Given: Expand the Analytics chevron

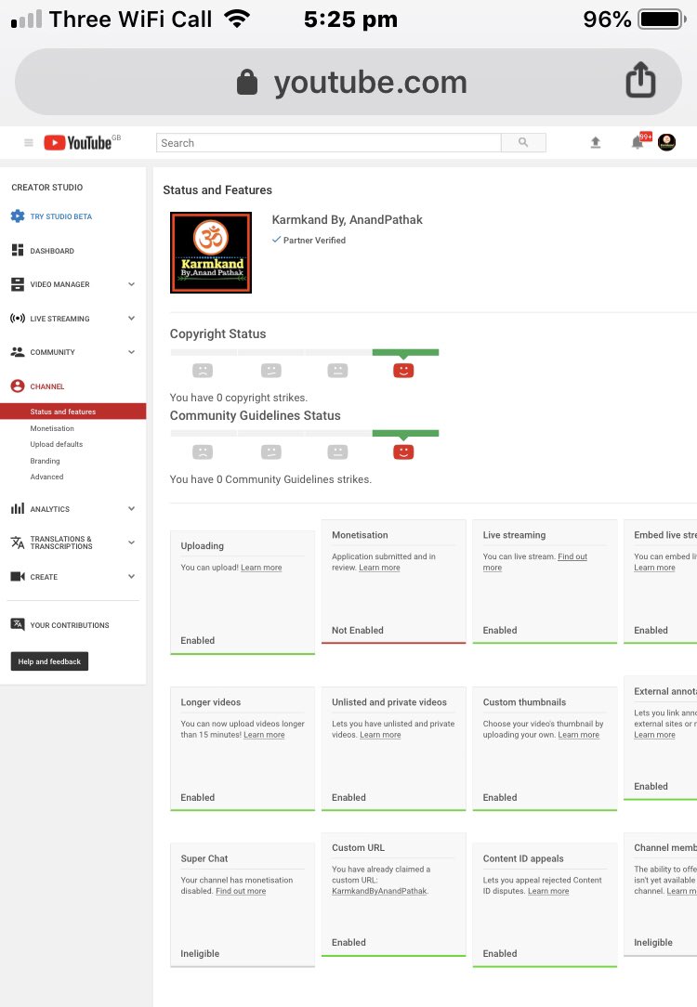Looking at the screenshot, I should (131, 509).
